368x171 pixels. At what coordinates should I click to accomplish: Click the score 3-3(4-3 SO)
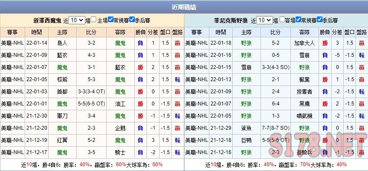(276, 67)
